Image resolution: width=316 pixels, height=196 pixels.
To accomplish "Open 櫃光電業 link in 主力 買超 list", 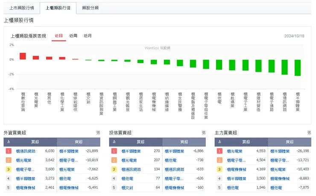I will 234,151.
